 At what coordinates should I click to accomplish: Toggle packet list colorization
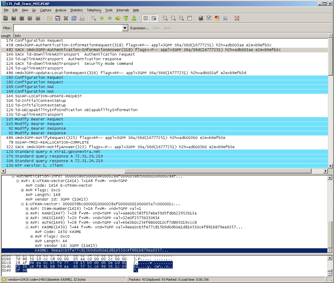point(146,18)
